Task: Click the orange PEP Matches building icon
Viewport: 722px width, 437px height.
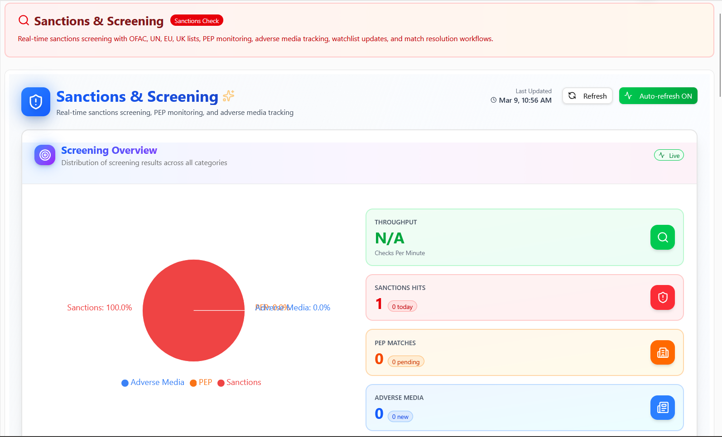Action: tap(662, 353)
